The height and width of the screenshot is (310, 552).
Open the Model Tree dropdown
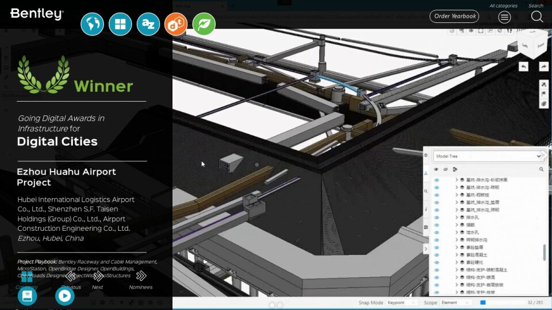click(488, 156)
